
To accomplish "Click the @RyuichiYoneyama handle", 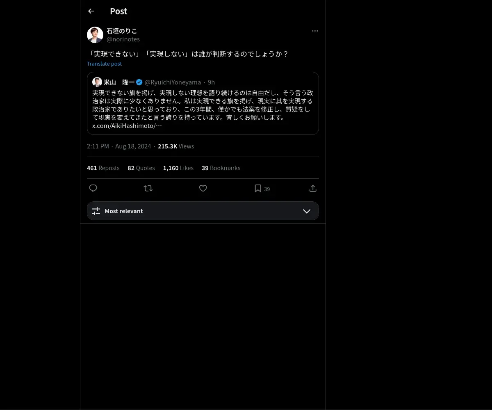I will (173, 82).
